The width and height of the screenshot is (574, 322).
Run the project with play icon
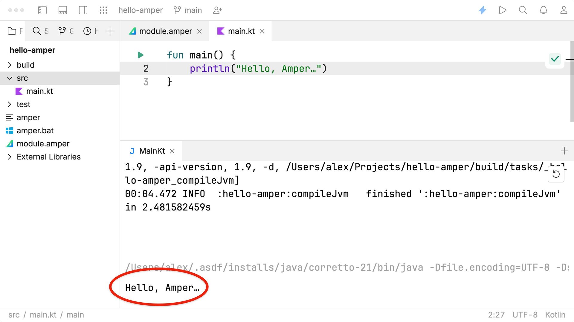click(x=503, y=10)
